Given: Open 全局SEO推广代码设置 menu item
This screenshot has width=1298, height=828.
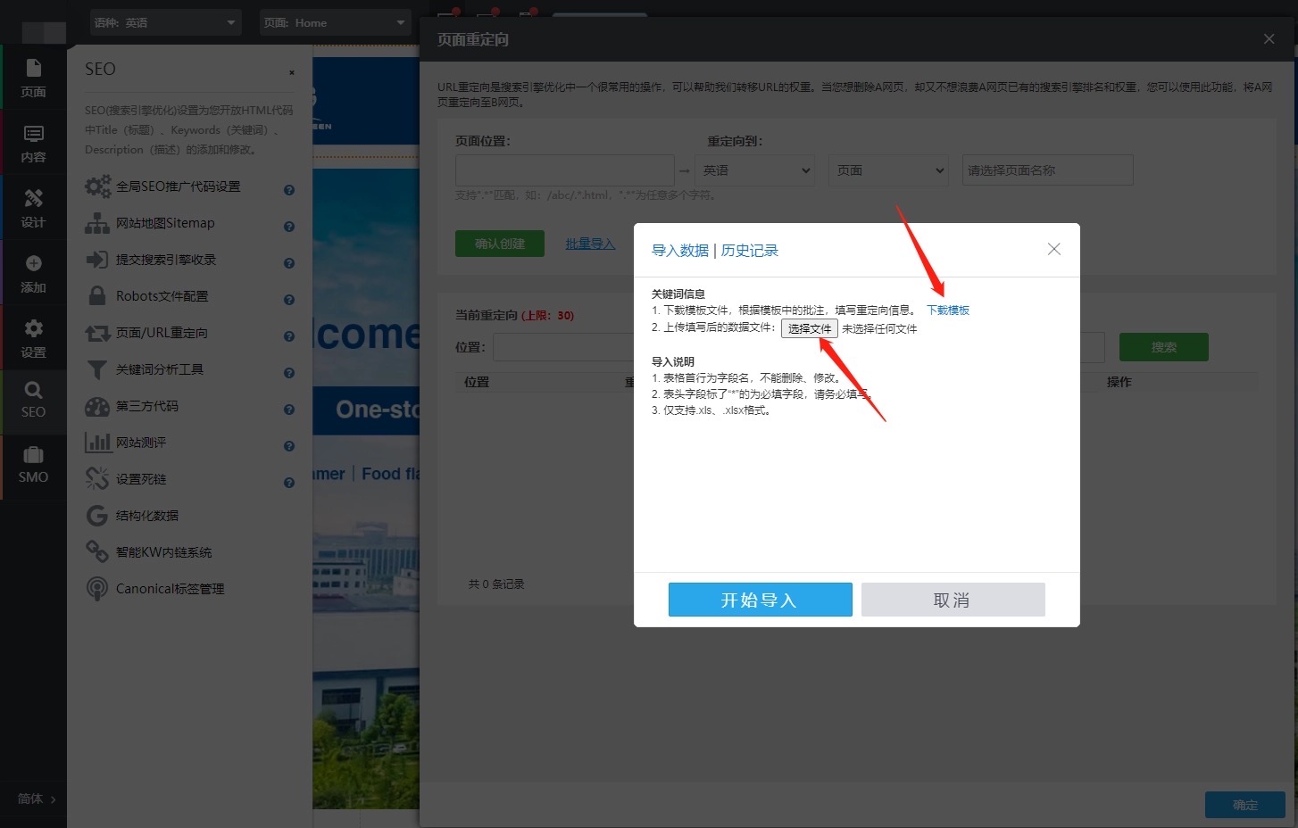Looking at the screenshot, I should [x=178, y=186].
